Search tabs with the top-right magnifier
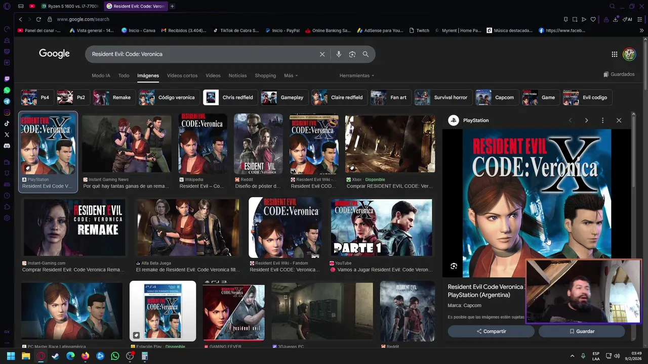 pos(612,6)
